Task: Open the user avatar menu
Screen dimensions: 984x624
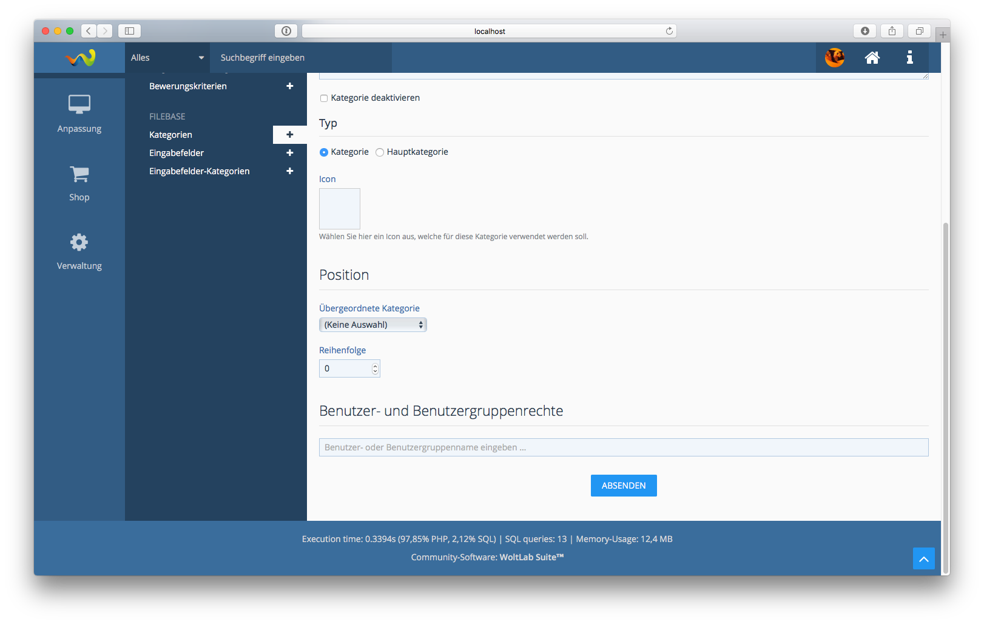Action: point(834,58)
